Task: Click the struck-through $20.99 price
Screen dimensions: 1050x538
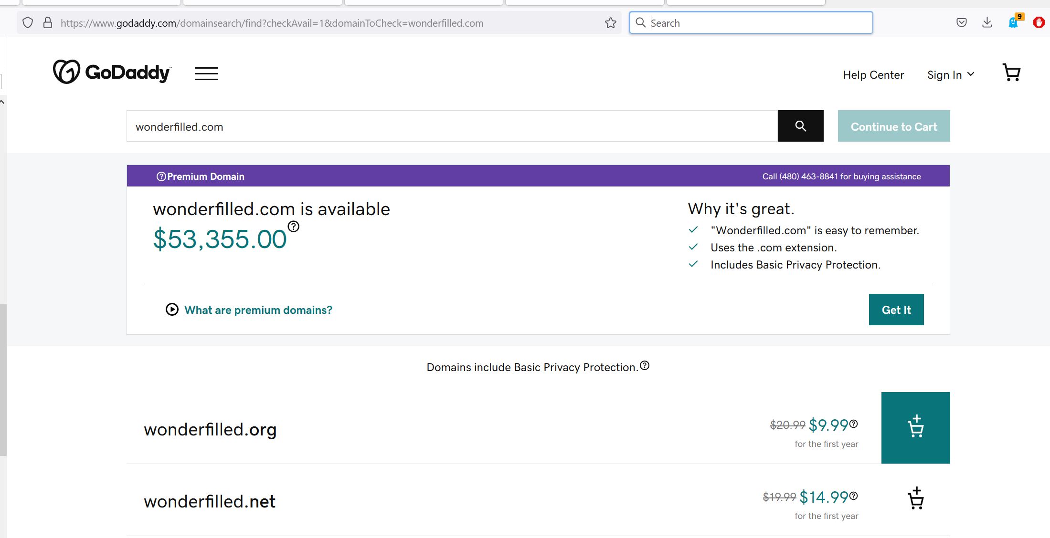Action: [x=787, y=424]
